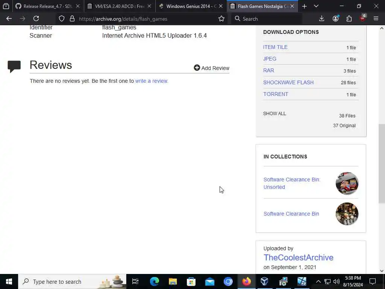Switch to VM/ESA 2.40 ADCD tab
This screenshot has height=289, width=385.
(x=119, y=6)
